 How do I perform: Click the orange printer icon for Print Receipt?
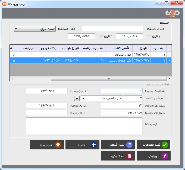click(x=58, y=145)
